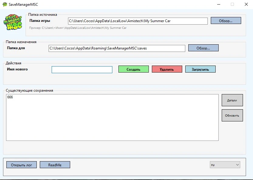Click the Имя нового label

coord(17,69)
